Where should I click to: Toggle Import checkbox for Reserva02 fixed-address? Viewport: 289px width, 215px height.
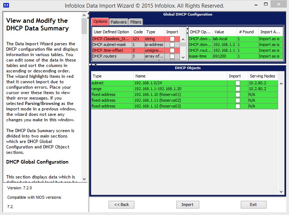coord(238,100)
